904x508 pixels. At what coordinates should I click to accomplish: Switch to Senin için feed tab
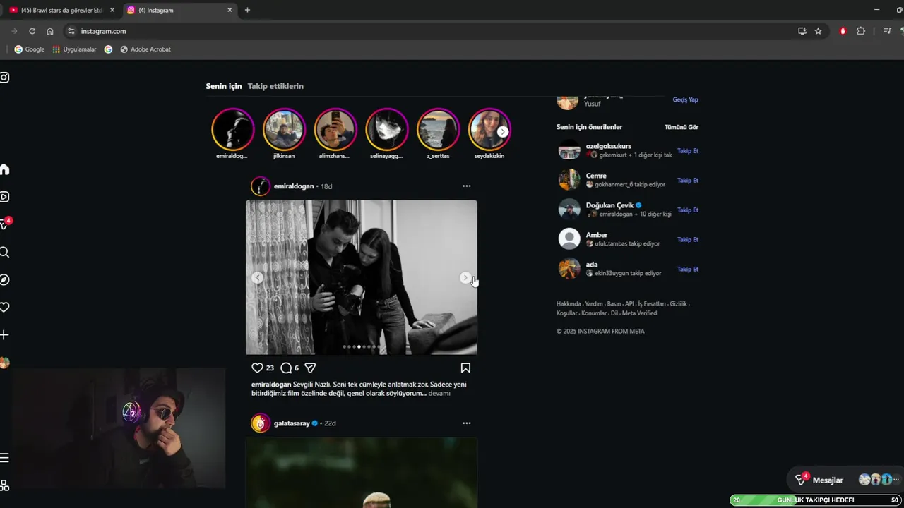pyautogui.click(x=224, y=86)
